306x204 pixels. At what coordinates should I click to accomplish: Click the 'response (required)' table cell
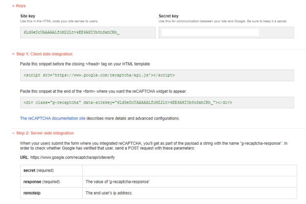[51, 182]
